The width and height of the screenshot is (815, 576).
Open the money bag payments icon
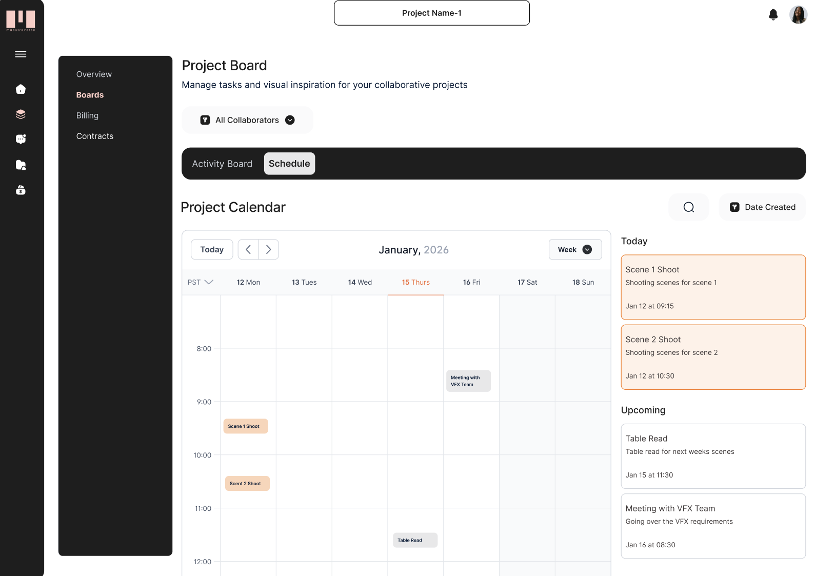[x=21, y=190]
